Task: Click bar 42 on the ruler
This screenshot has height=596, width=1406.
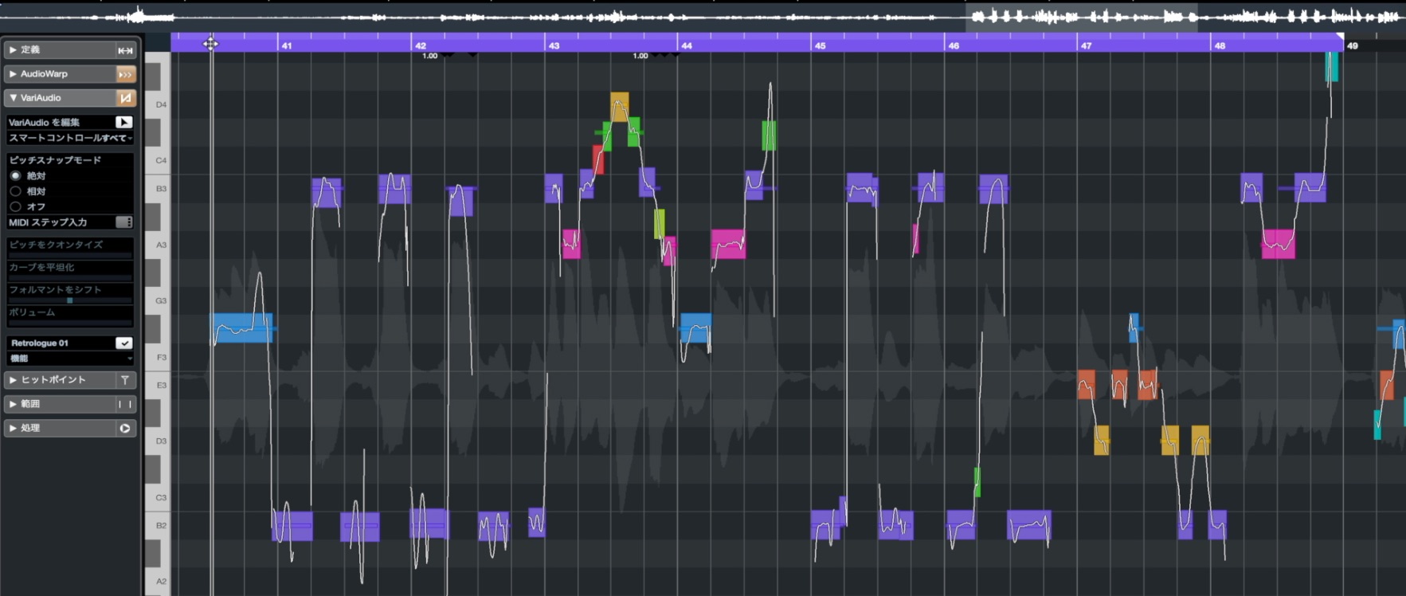Action: tap(421, 46)
